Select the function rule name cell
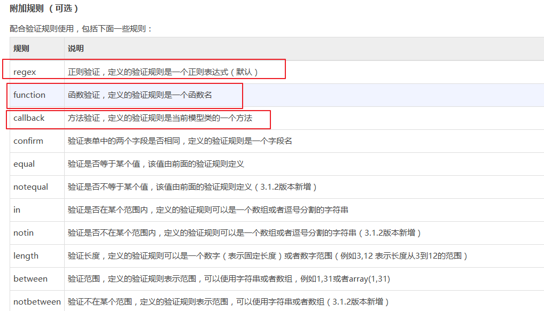 tap(29, 95)
